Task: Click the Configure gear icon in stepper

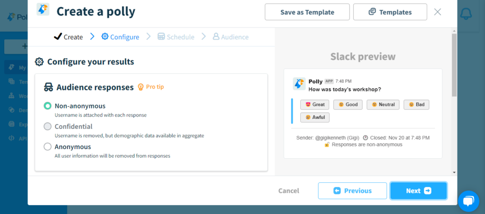Action: (x=105, y=36)
